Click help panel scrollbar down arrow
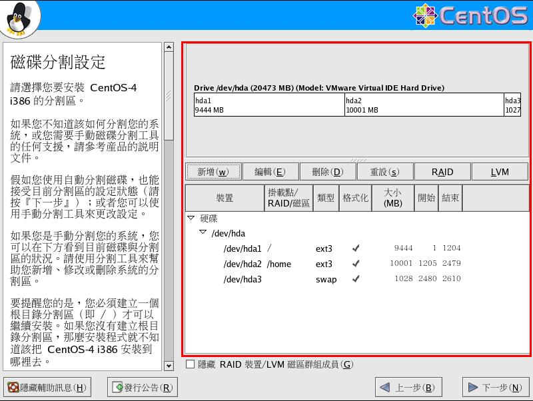 coord(169,366)
